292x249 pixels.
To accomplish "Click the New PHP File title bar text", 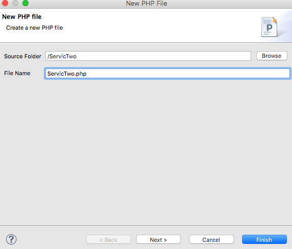I will 147,4.
